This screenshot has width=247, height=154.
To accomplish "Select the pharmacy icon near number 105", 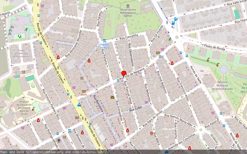I will (x=89, y=61).
